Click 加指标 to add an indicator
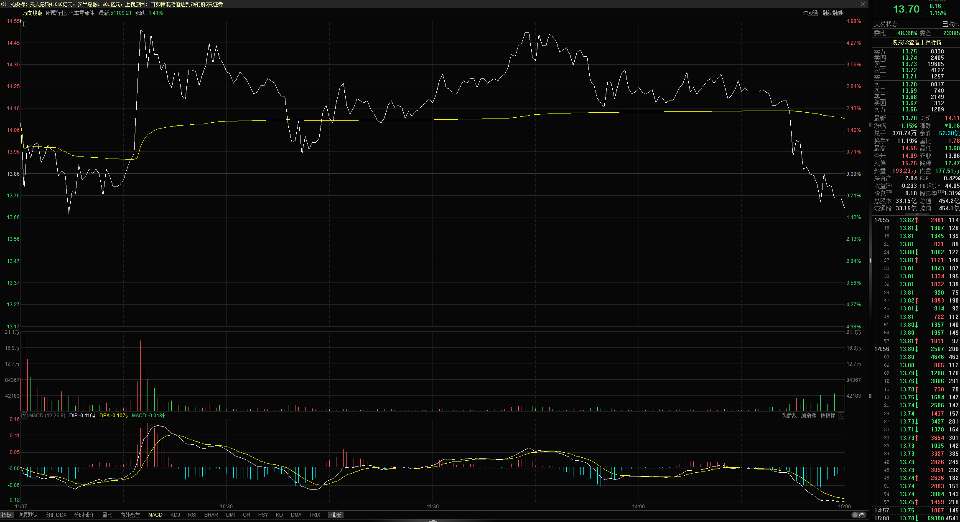Image resolution: width=960 pixels, height=522 pixels. (x=808, y=416)
